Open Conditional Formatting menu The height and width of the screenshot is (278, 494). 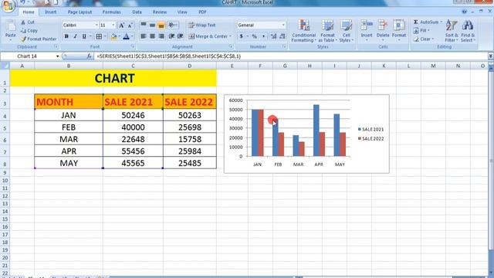303,31
